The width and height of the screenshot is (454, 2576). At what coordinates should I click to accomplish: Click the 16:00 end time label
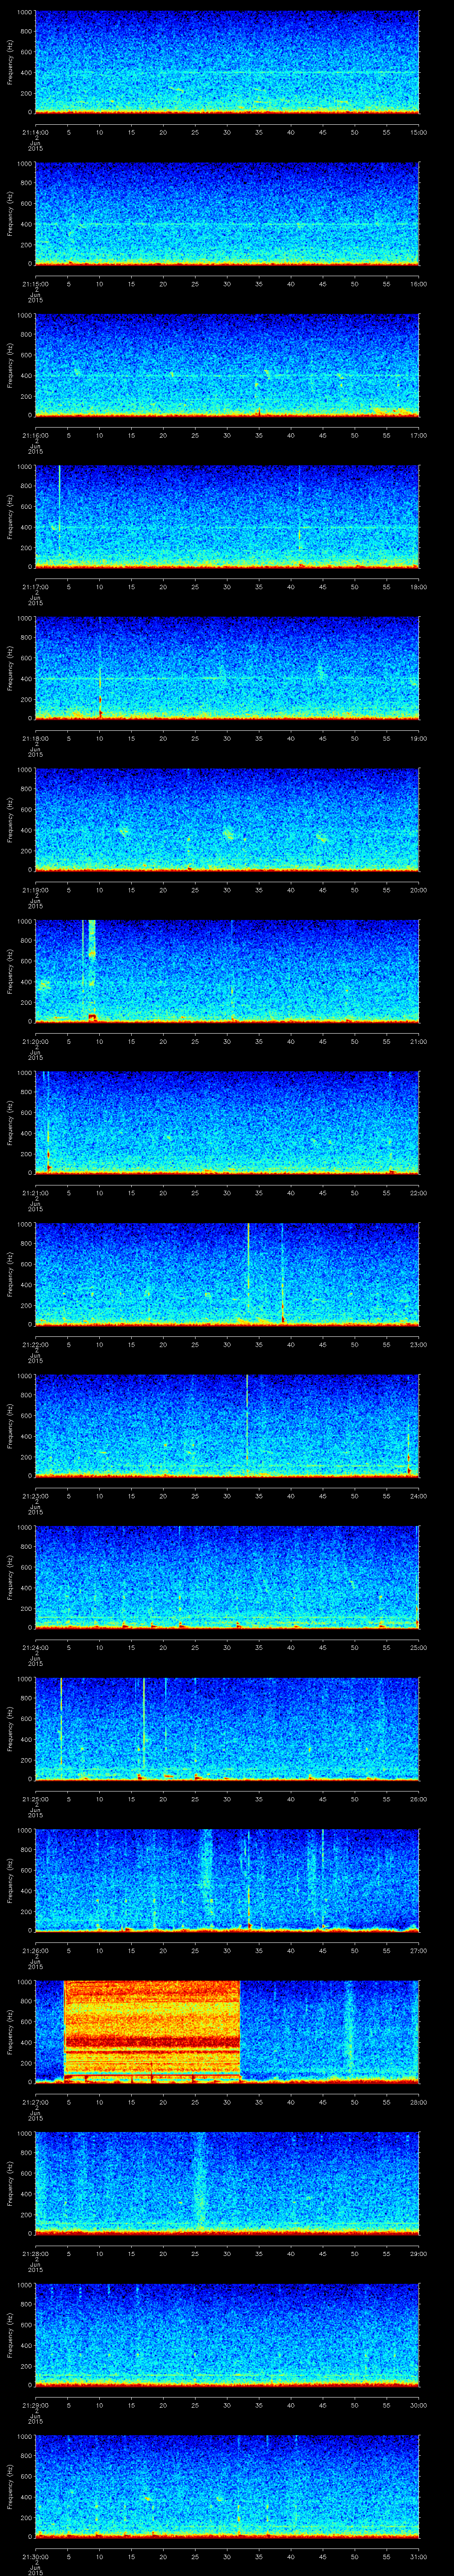[x=418, y=284]
